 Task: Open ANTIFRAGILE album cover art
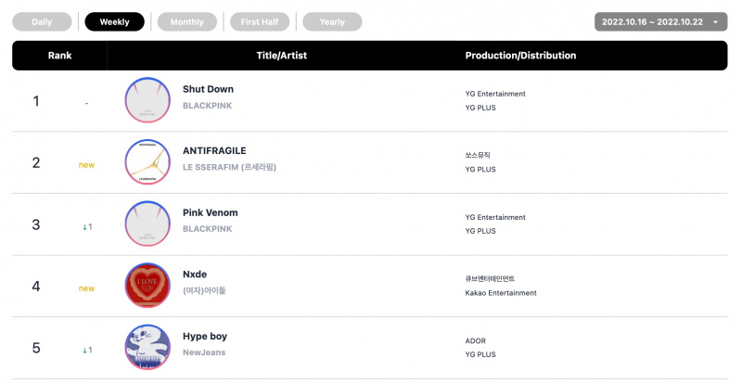click(147, 162)
